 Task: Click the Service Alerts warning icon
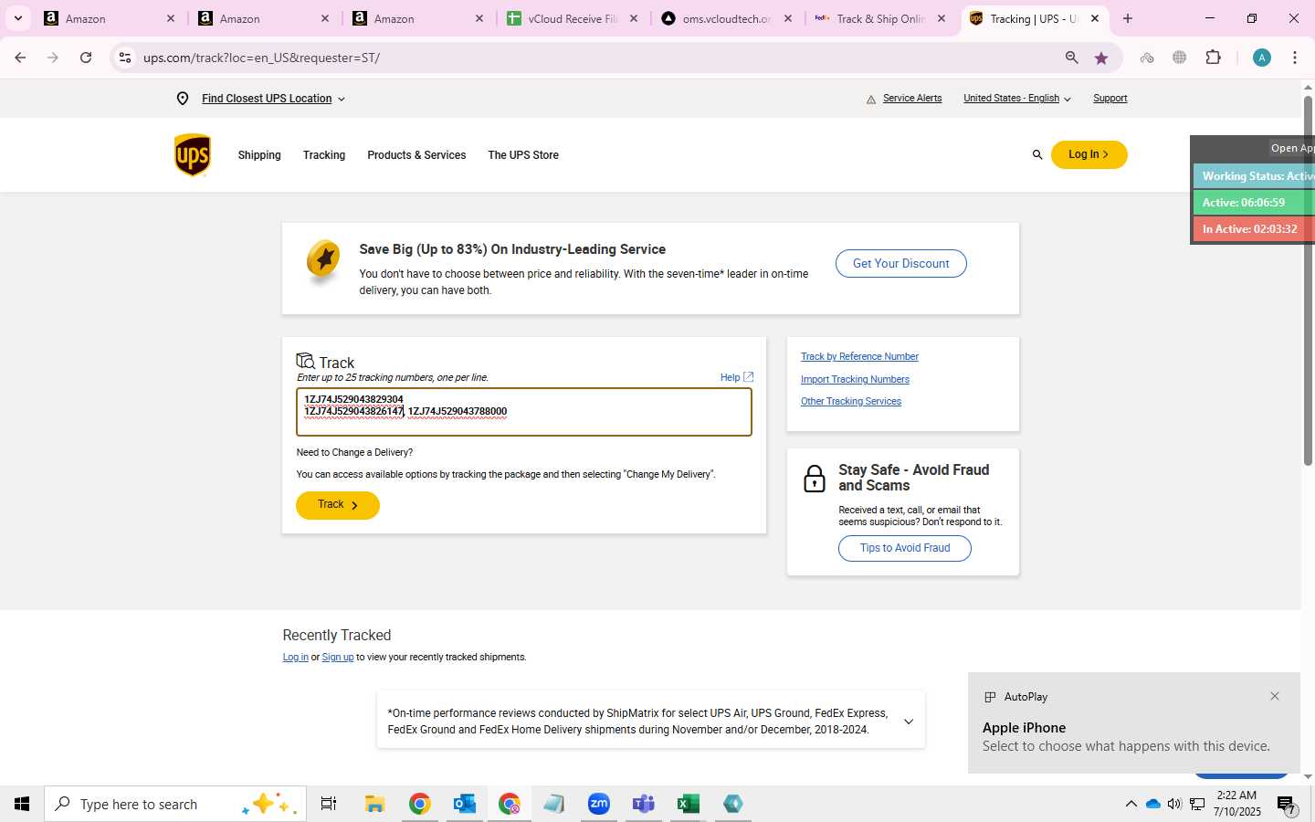[870, 100]
